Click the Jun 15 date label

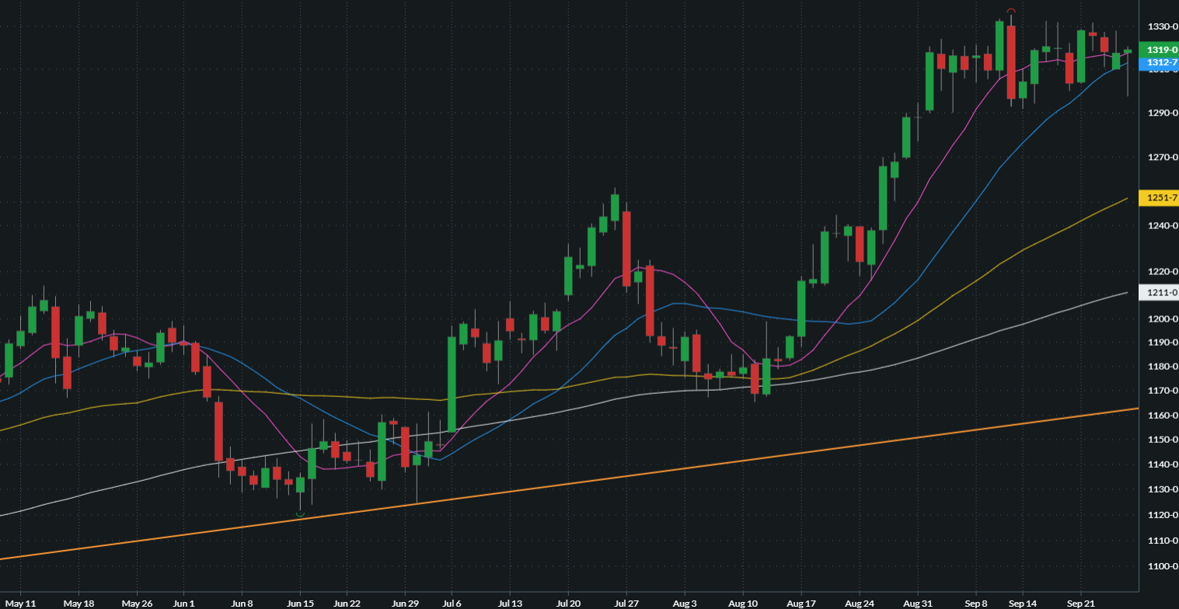pyautogui.click(x=300, y=603)
